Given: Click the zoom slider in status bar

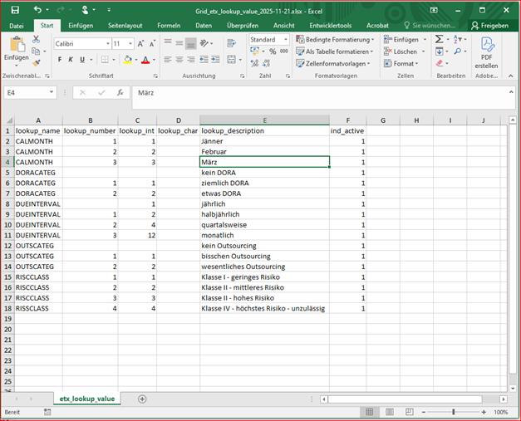Looking at the screenshot, I should (x=453, y=412).
